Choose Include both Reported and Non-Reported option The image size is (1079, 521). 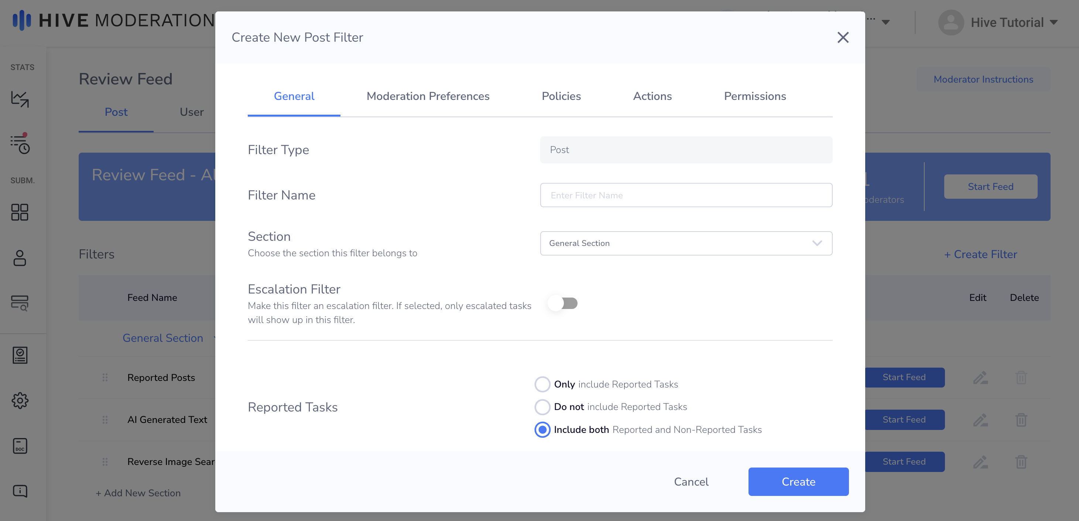click(x=542, y=430)
